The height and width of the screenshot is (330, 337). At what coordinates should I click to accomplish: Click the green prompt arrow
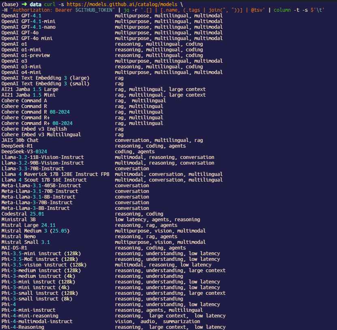24,4
